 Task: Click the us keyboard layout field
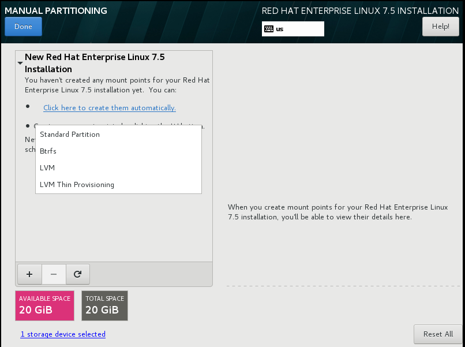(x=293, y=29)
